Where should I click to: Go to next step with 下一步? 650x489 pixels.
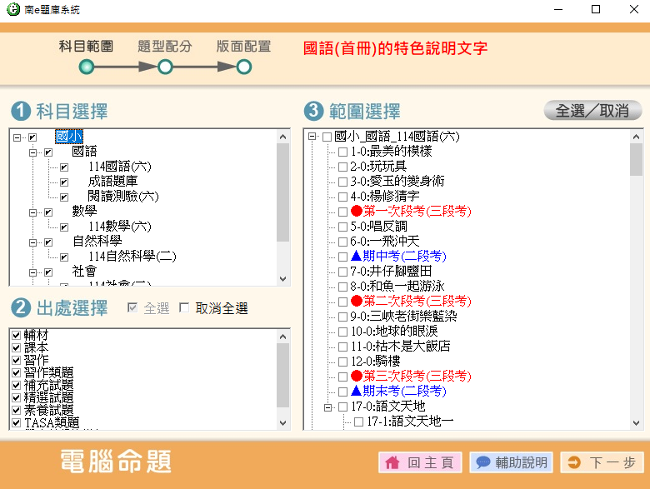coord(600,462)
